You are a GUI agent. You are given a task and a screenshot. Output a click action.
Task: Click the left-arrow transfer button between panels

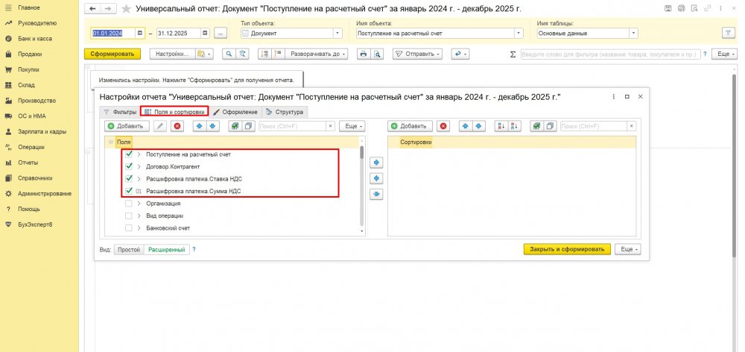(375, 178)
